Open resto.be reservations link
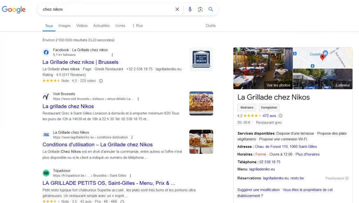The image size is (359, 203). point(297,178)
